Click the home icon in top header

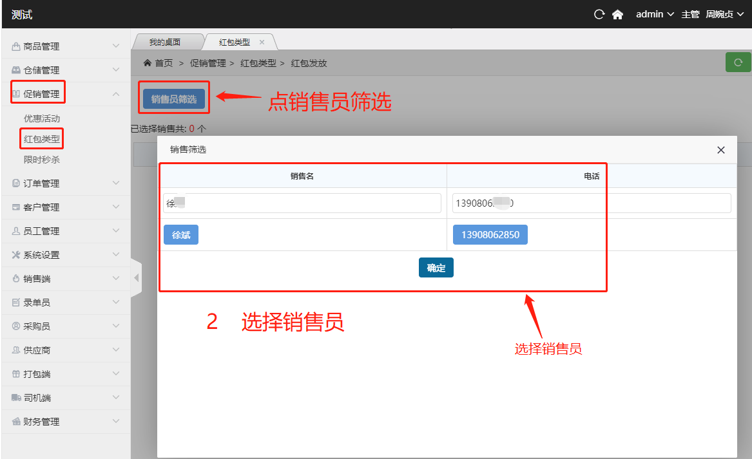click(x=617, y=14)
